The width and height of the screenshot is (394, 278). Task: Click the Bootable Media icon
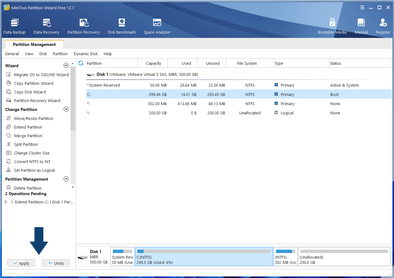332,26
